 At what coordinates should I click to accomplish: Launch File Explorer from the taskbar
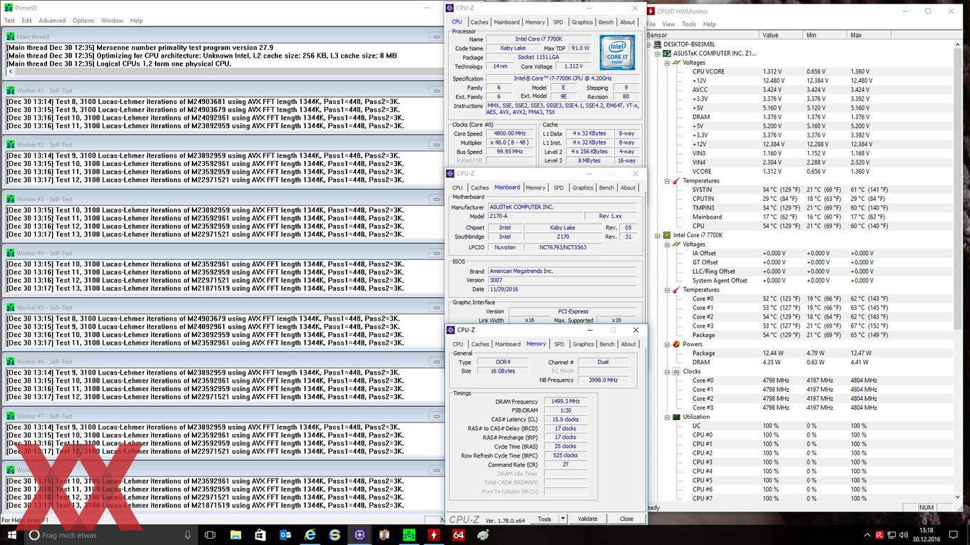[x=235, y=534]
